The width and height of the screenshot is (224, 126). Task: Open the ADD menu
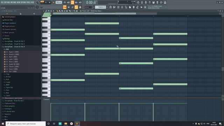pyautogui.click(x=8, y=2)
